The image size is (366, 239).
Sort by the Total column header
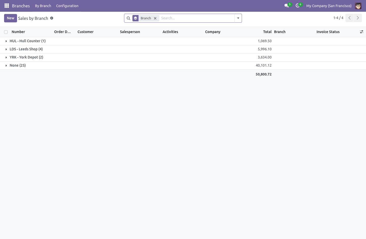tap(267, 32)
